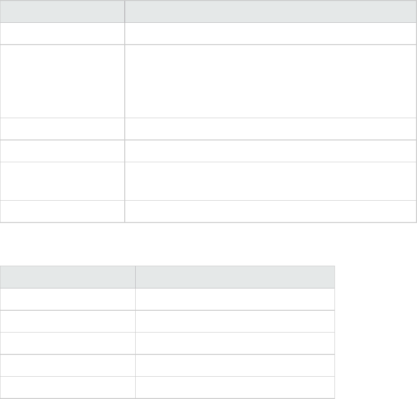The height and width of the screenshot is (399, 417).
Task: Click the upper table's gray right header cell
Action: [270, 11]
